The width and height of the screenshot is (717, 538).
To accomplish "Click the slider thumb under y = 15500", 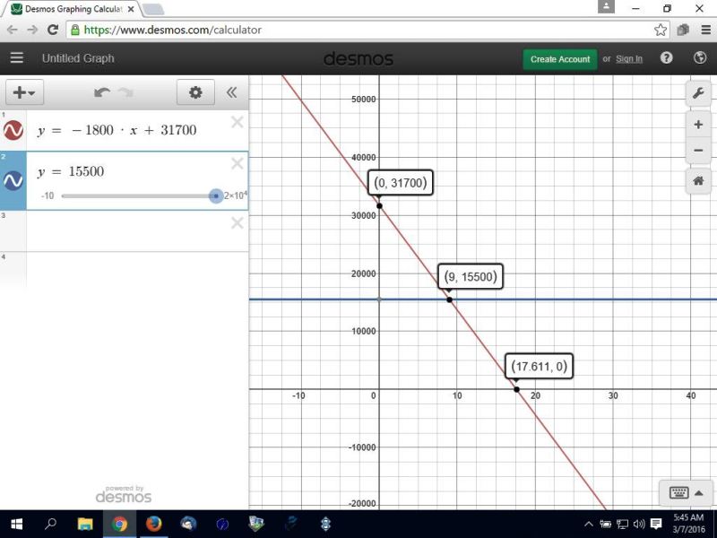I will point(216,195).
